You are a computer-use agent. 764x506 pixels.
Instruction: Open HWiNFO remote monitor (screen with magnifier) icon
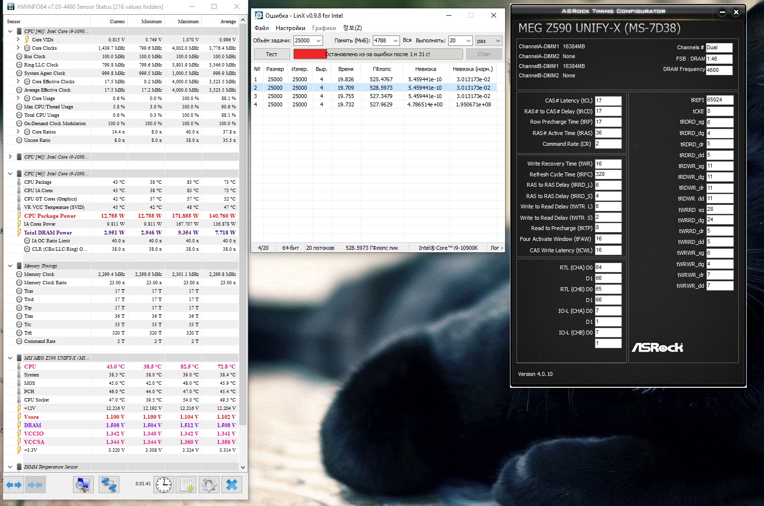tap(83, 485)
